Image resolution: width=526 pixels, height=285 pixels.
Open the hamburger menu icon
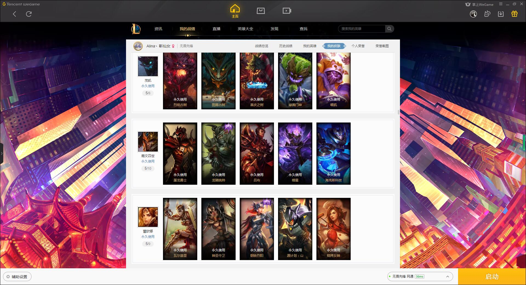pos(501,4)
